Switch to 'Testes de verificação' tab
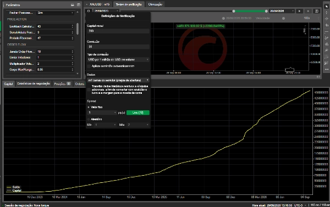Image resolution: width=330 pixels, height=207 pixels. pyautogui.click(x=129, y=4)
